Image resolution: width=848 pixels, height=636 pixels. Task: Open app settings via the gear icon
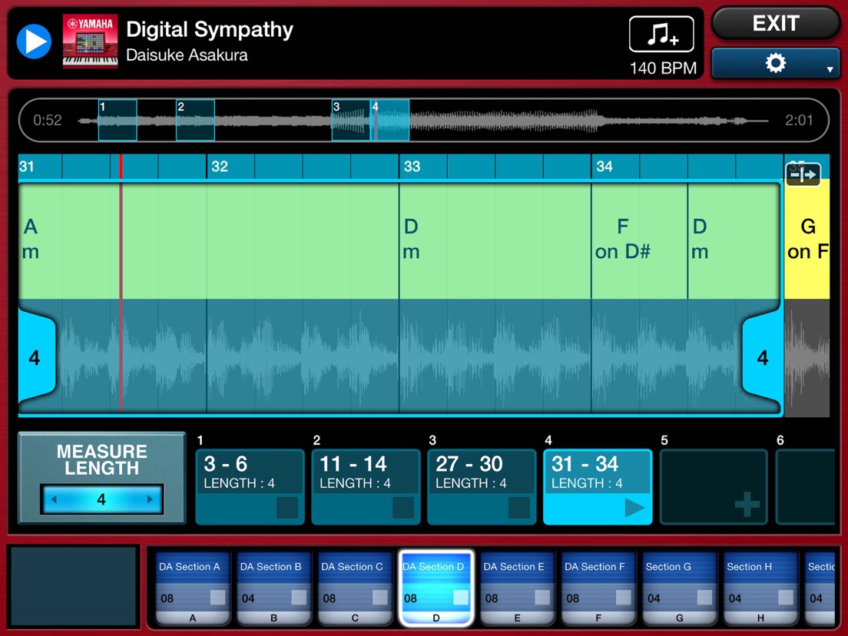(775, 62)
